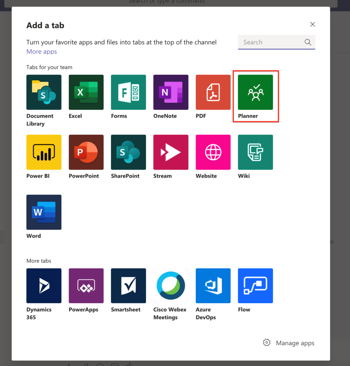Pick the Document Library icon
This screenshot has height=366, width=350.
44,92
